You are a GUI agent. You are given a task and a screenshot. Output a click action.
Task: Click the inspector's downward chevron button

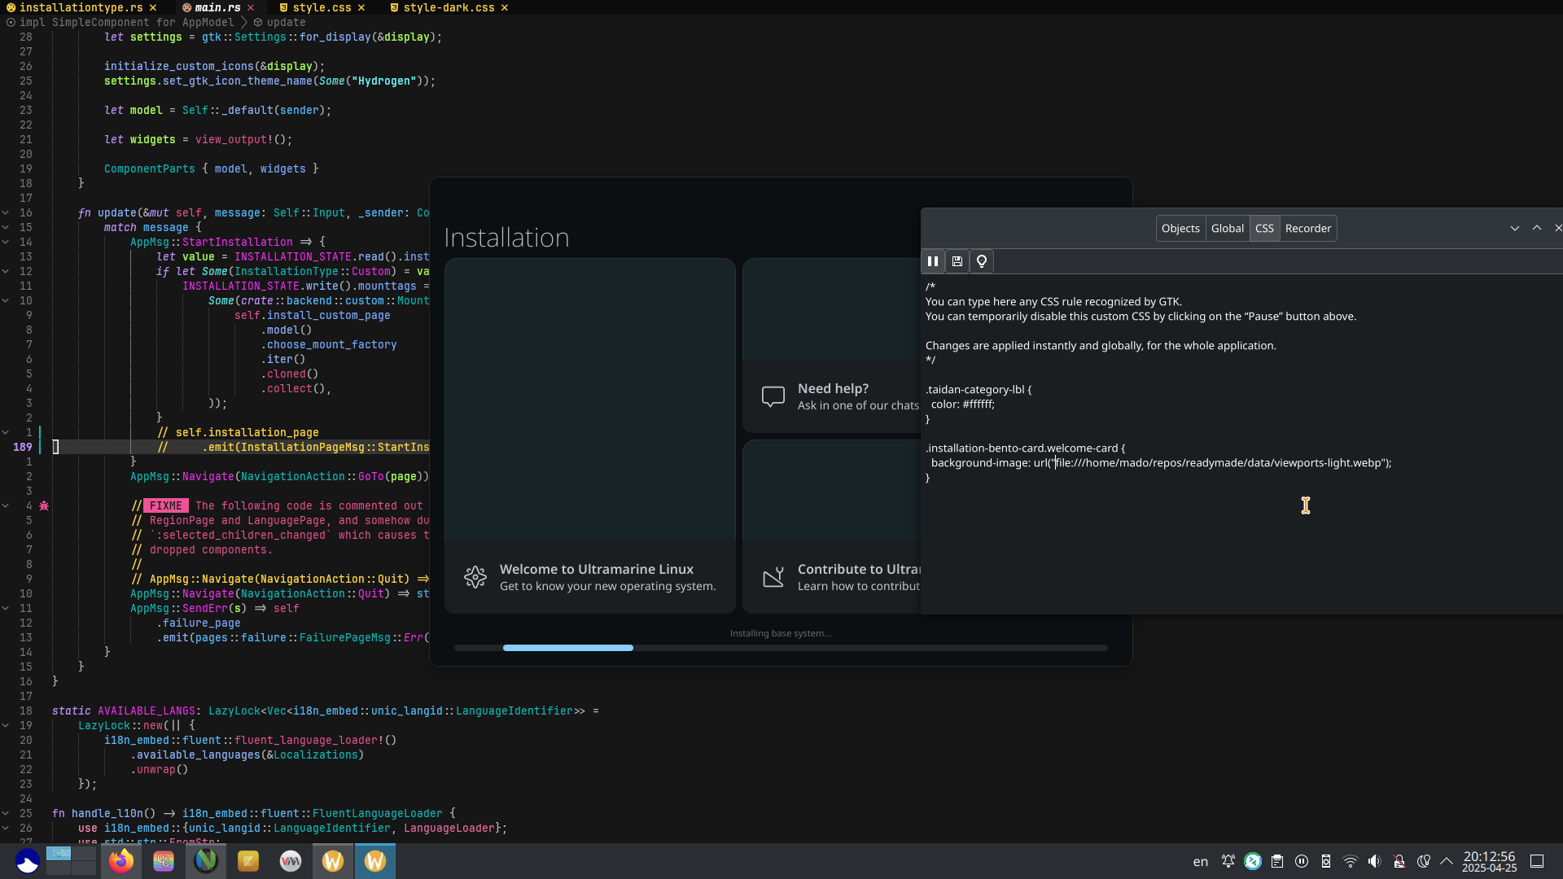(x=1514, y=229)
